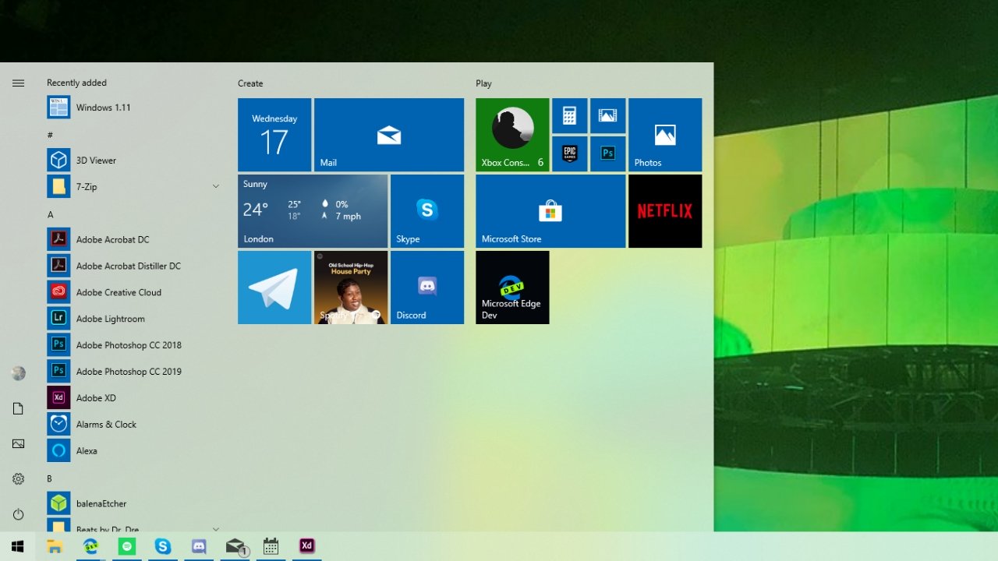Click the A letter section header
Image resolution: width=998 pixels, height=561 pixels.
[50, 215]
